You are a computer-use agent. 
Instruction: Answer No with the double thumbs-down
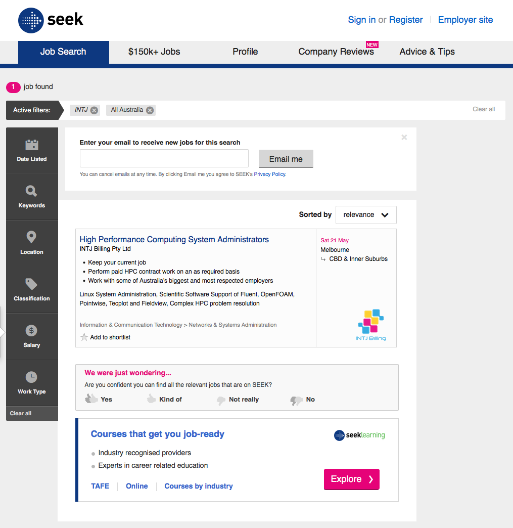tap(296, 400)
